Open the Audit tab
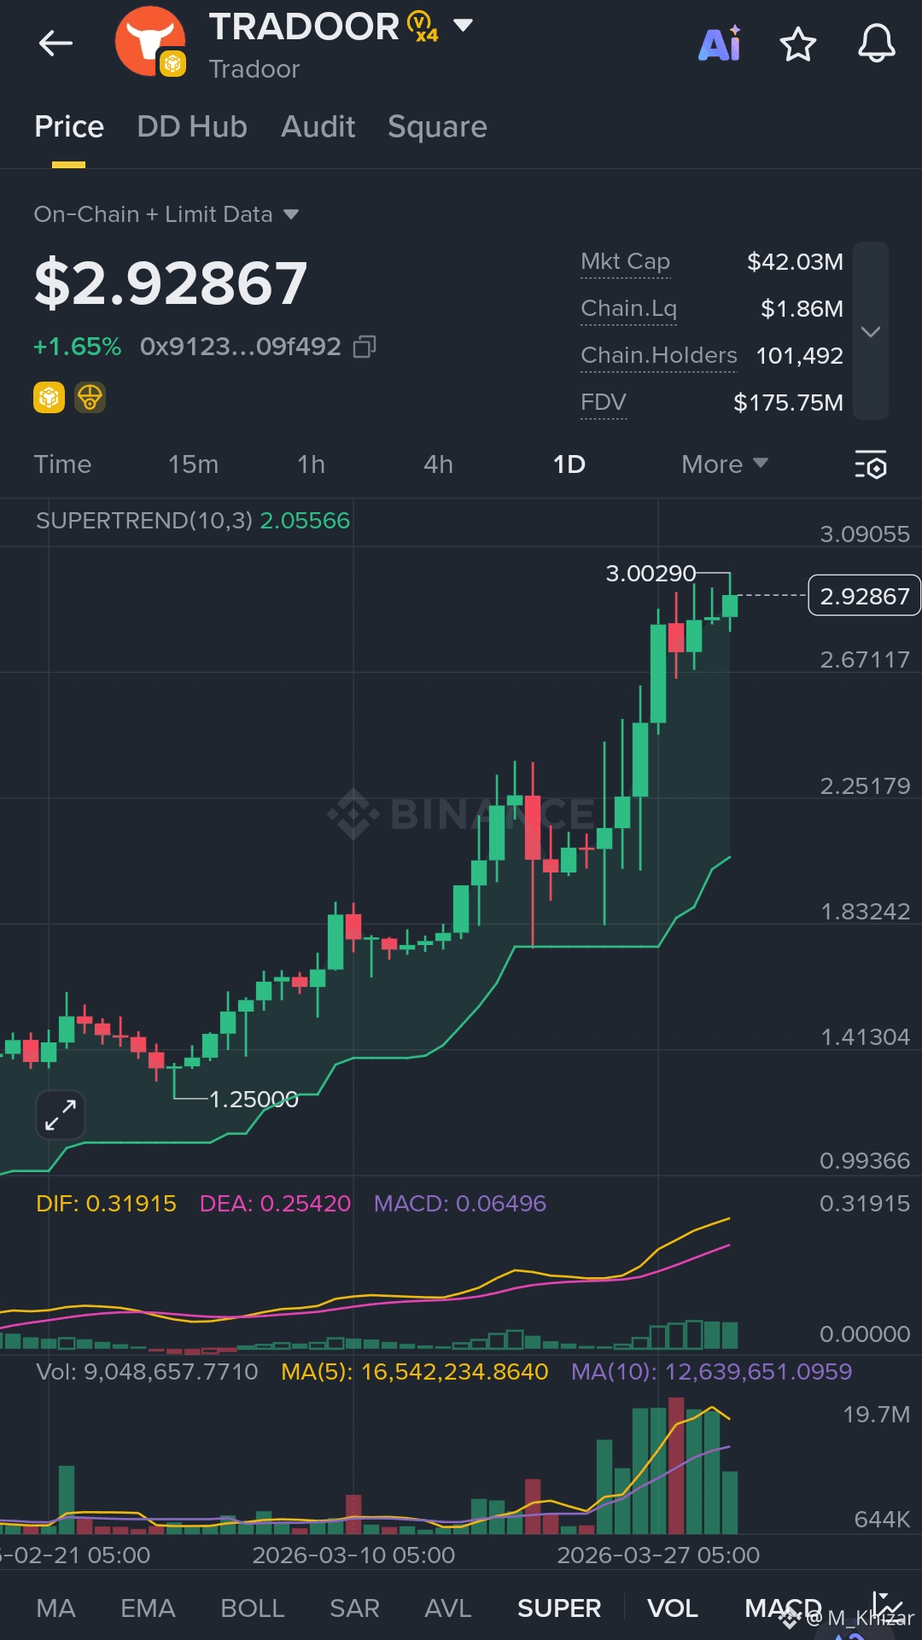 click(318, 127)
